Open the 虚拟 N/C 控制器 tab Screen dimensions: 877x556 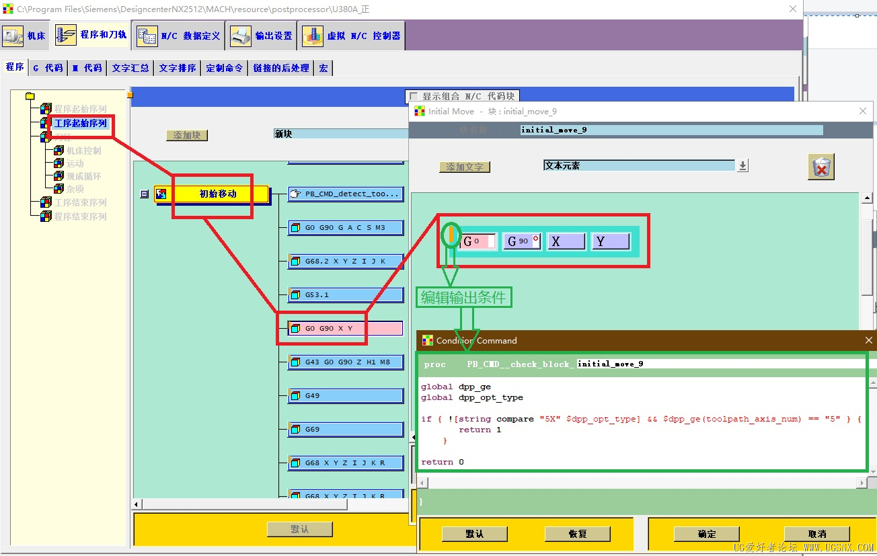tap(352, 35)
